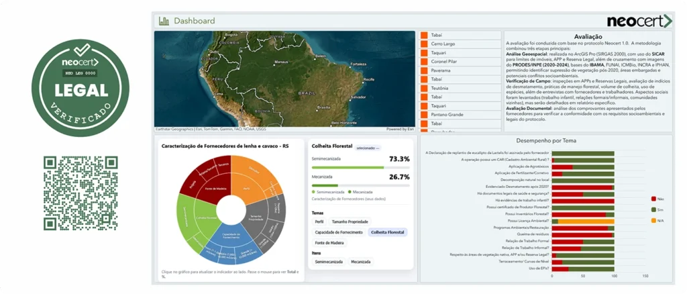Click the Fonte de Madeira theme chip
The height and width of the screenshot is (294, 687).
click(x=329, y=243)
